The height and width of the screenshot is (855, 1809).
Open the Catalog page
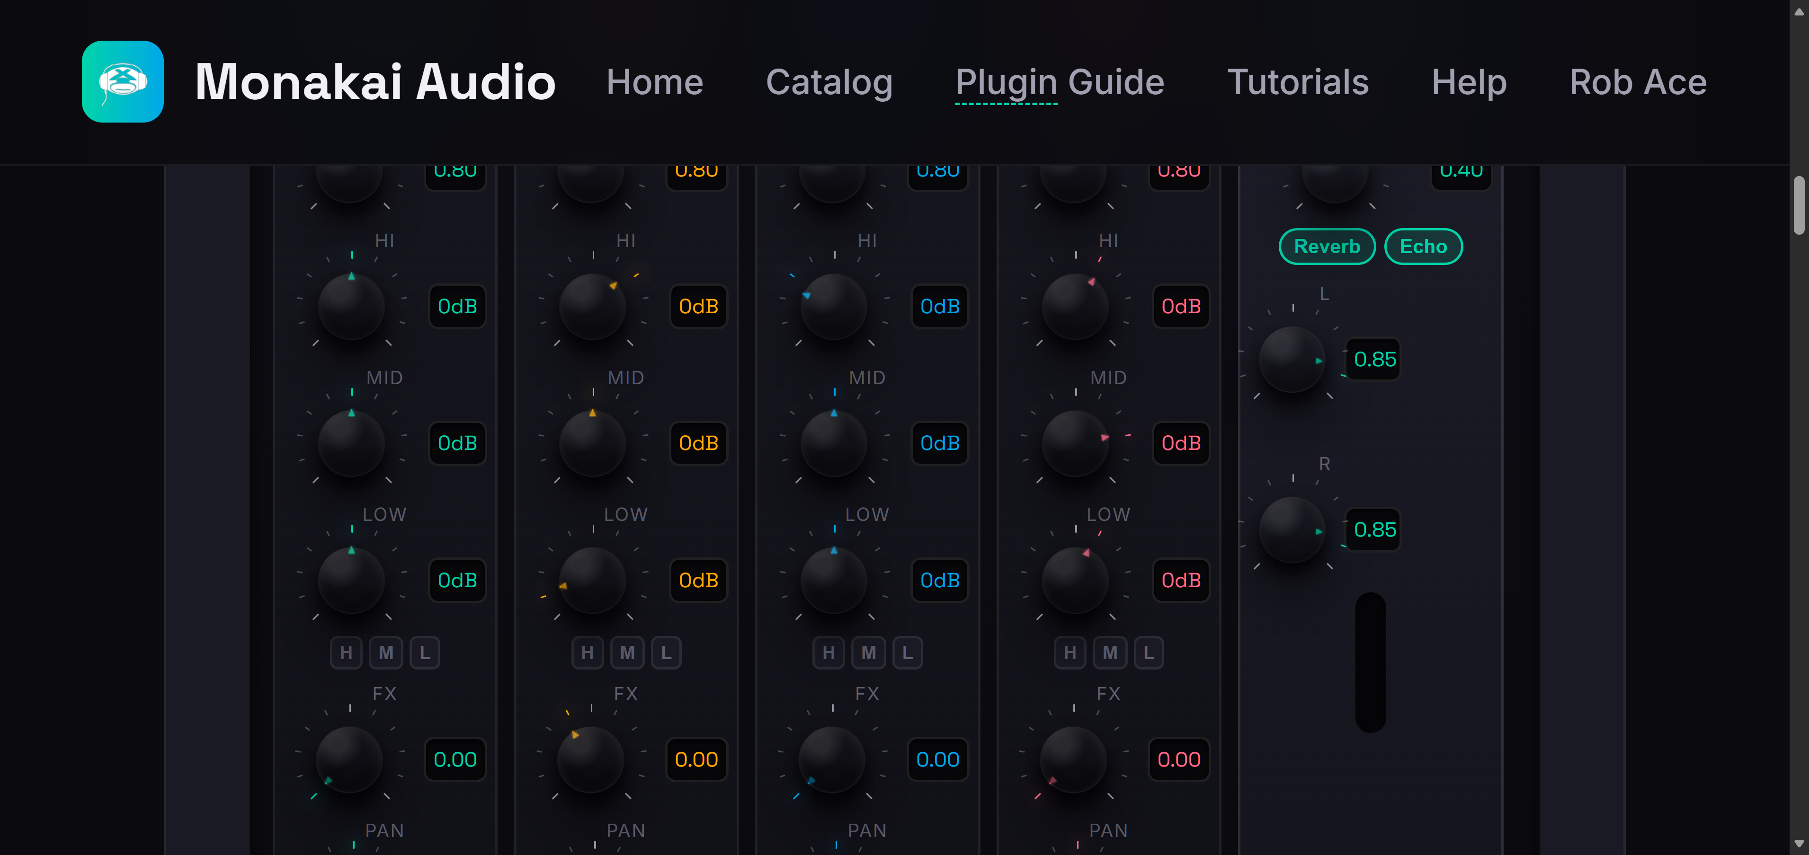point(829,82)
